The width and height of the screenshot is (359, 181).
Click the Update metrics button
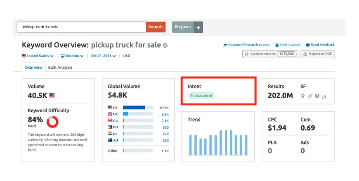(270, 54)
